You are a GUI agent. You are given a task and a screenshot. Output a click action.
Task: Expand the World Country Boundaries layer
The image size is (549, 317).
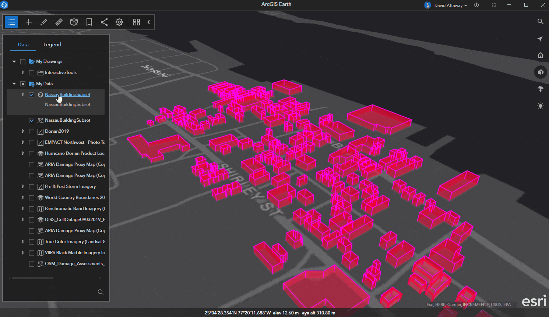pyautogui.click(x=23, y=197)
